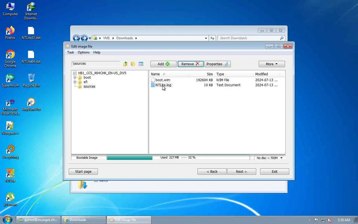Expand the efi folder in tree
The height and width of the screenshot is (224, 358).
[x=75, y=82]
